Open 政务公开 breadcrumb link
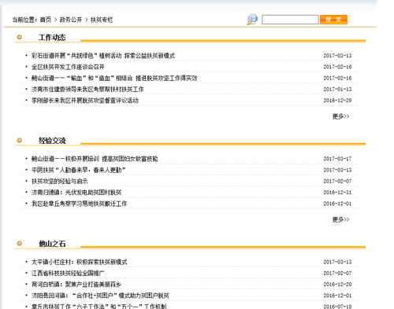The height and width of the screenshot is (309, 394). click(71, 20)
